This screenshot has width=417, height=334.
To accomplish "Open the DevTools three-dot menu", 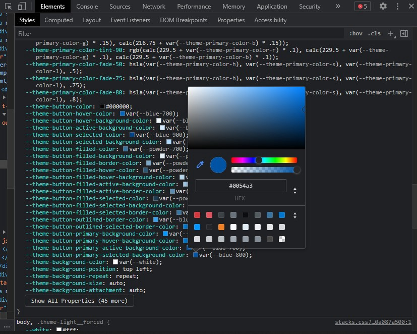I will (398, 7).
